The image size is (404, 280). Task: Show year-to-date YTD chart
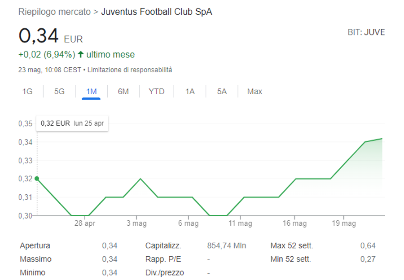pos(157,92)
